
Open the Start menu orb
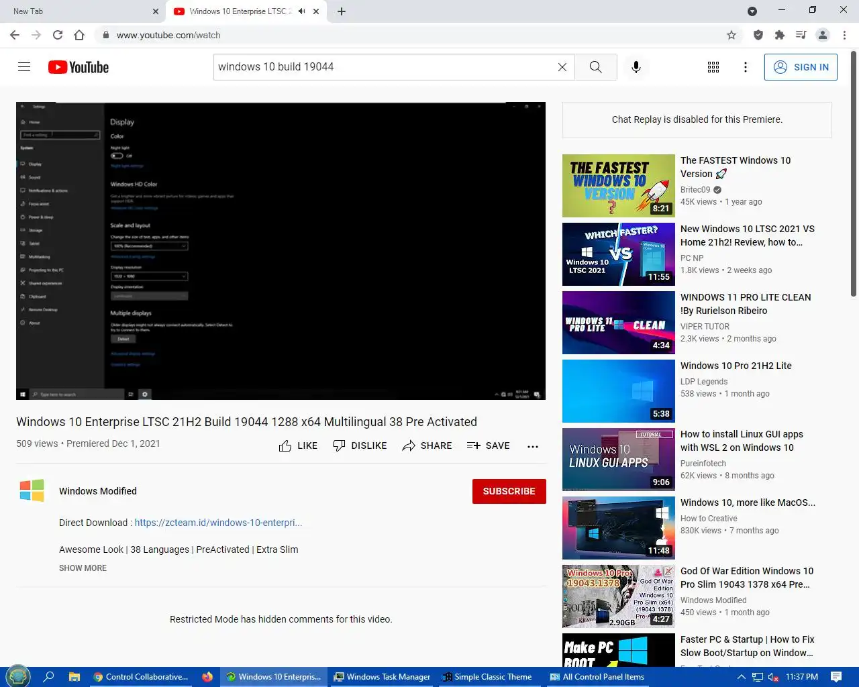(18, 677)
